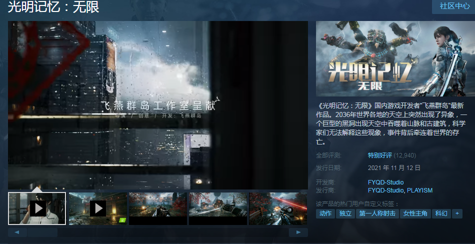Click the 发行日期 label
The height and width of the screenshot is (244, 475).
(x=328, y=168)
